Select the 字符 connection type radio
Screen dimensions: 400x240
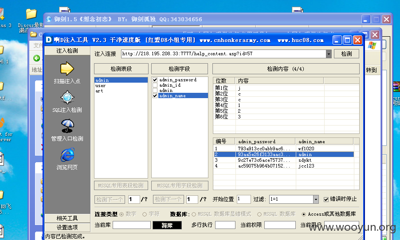point(145,214)
